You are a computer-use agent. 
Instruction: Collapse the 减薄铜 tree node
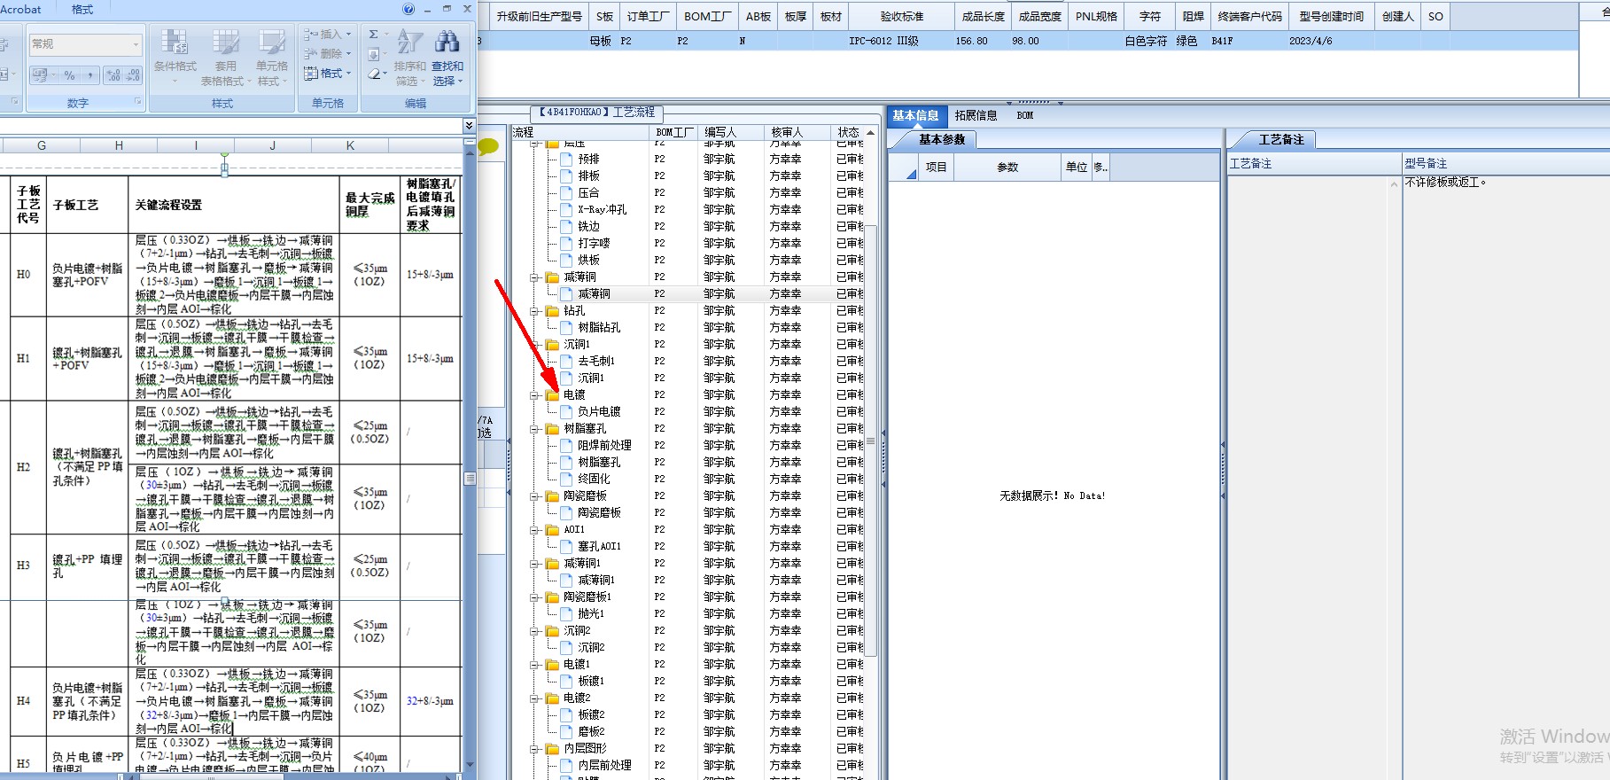tap(535, 277)
